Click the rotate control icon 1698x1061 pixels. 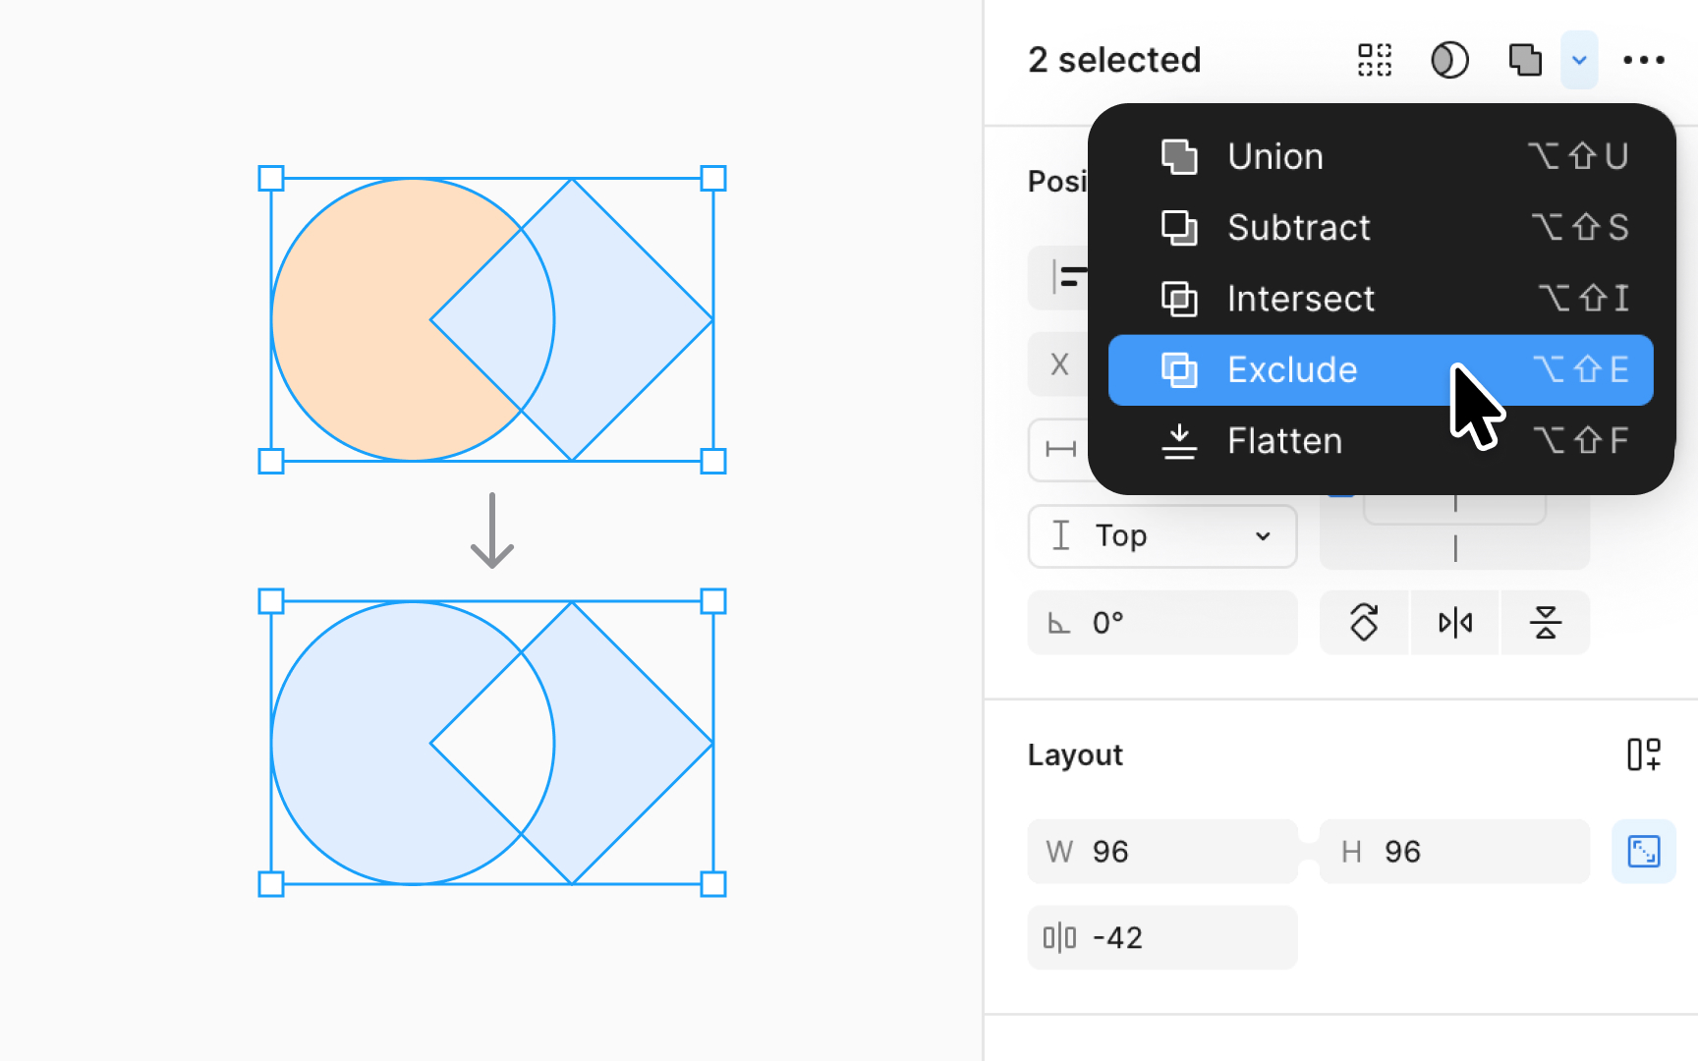1364,622
